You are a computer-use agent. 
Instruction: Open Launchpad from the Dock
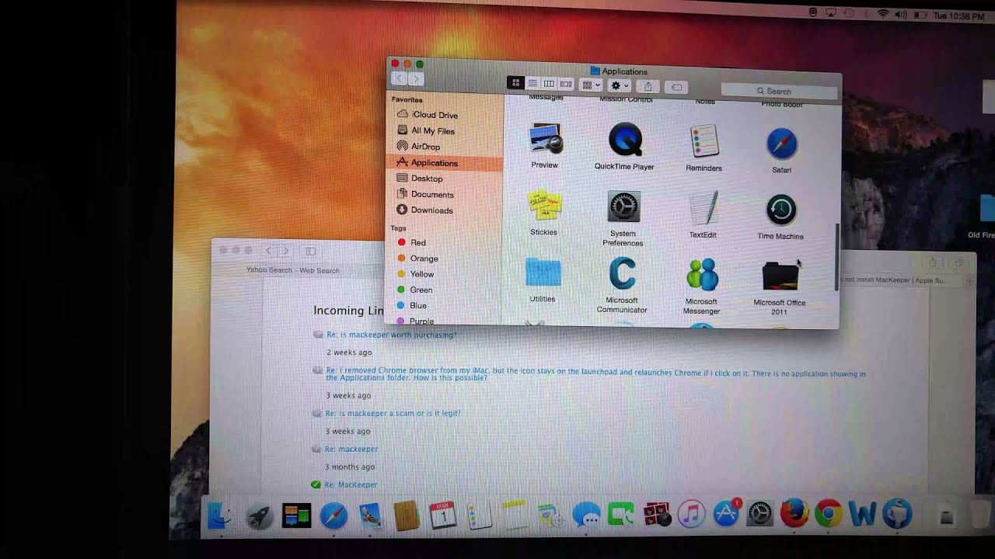tap(260, 516)
